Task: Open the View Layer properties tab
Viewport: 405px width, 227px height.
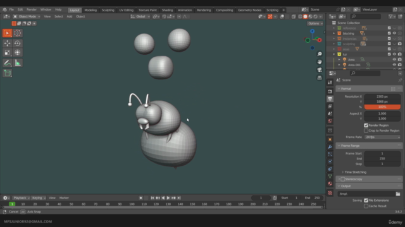Action: (330, 107)
